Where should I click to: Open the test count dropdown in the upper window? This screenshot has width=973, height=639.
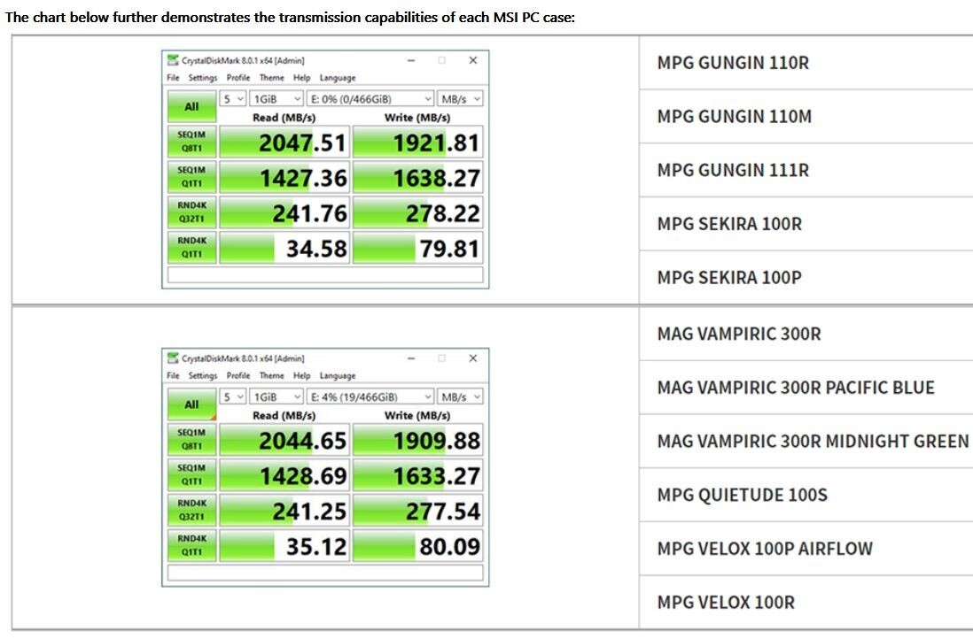tap(233, 98)
